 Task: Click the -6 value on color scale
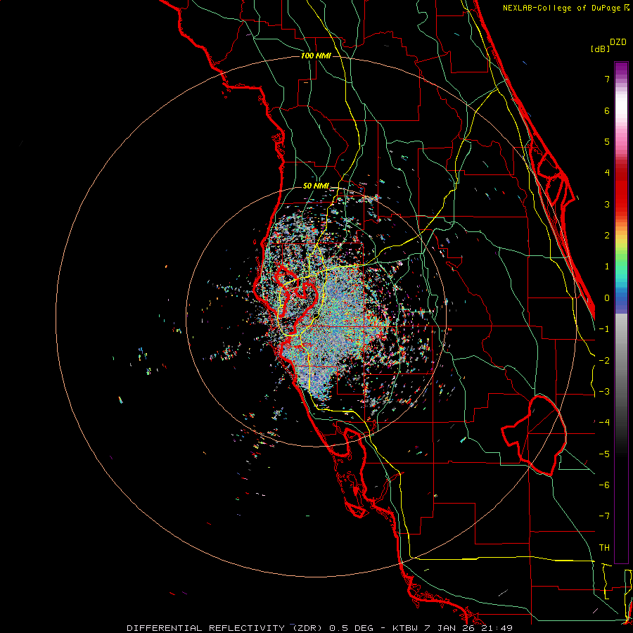point(604,485)
